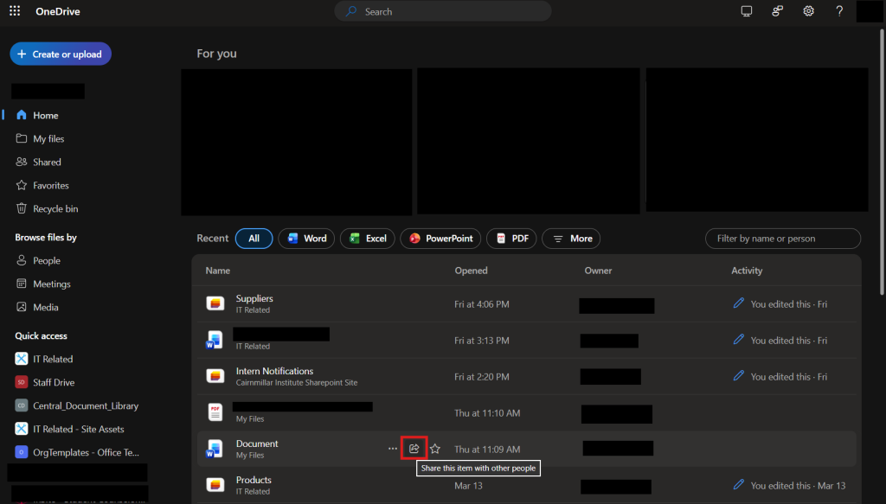Click the Intern Notifications list icon
Image resolution: width=886 pixels, height=504 pixels.
pyautogui.click(x=215, y=376)
